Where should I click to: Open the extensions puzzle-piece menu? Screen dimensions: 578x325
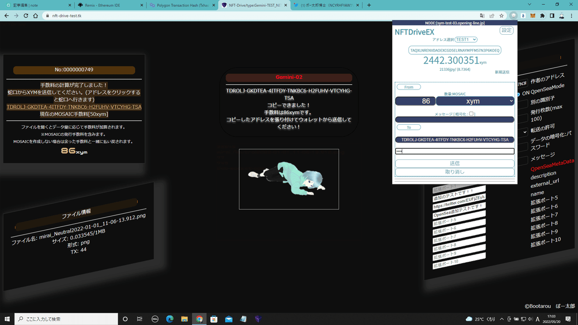(x=542, y=15)
